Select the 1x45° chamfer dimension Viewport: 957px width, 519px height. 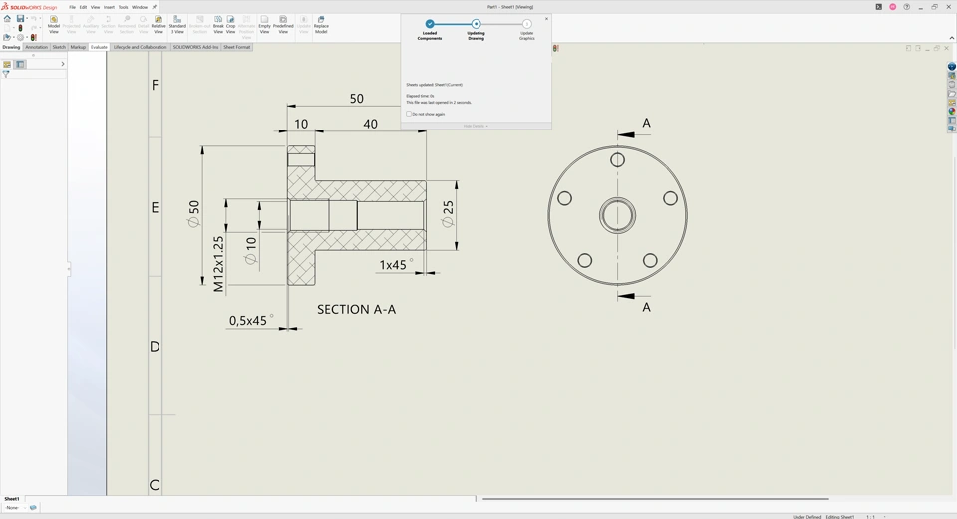point(396,265)
